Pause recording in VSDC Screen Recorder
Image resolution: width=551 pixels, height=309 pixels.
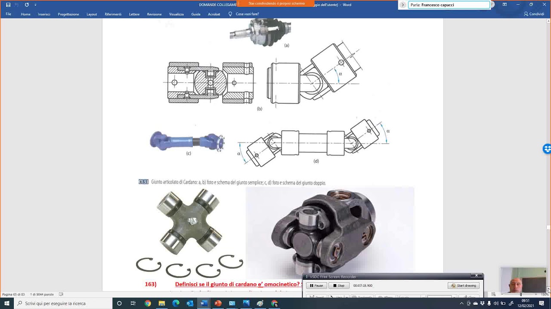pyautogui.click(x=316, y=285)
